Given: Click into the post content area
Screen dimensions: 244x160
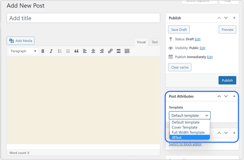Looking at the screenshot, I should point(83,100).
